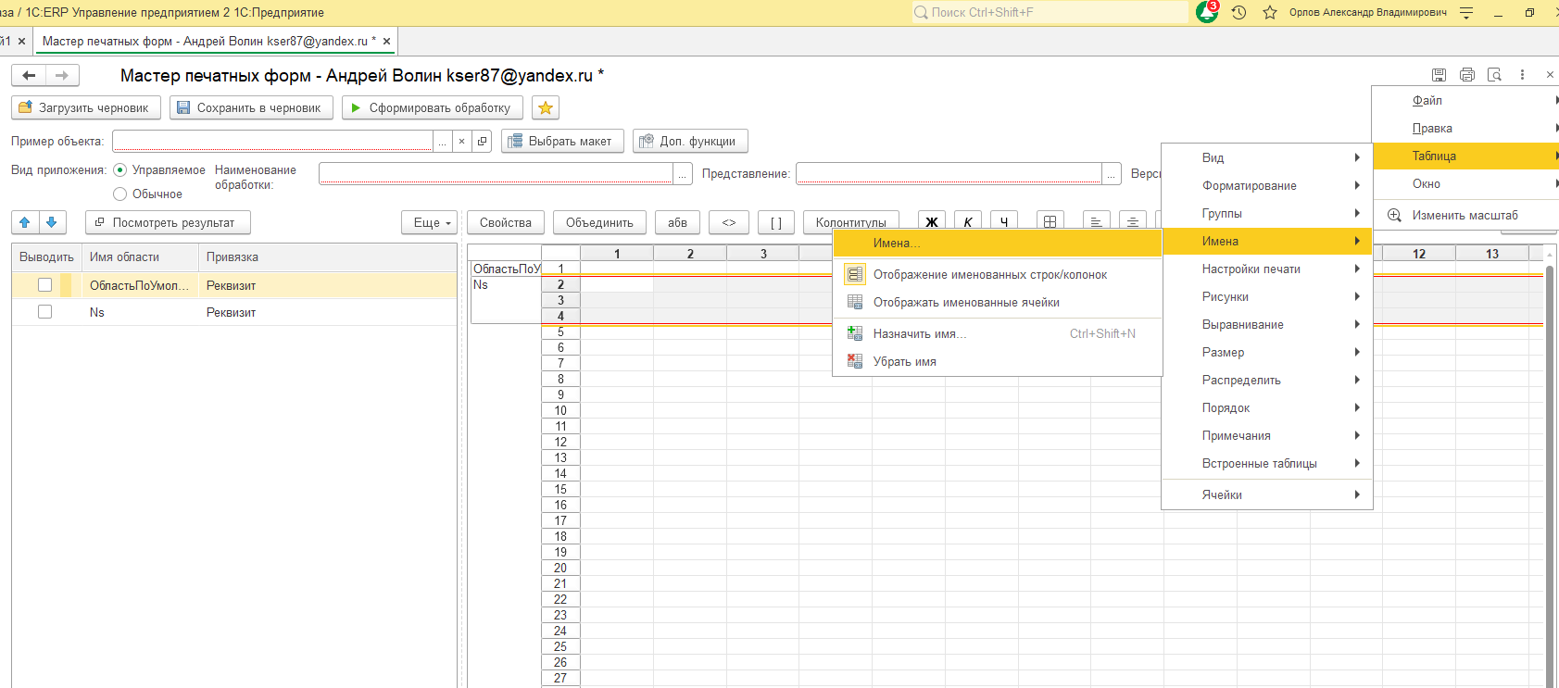Viewport: 1559px width, 688px height.
Task: Check Выводить for Ns row
Action: click(x=44, y=312)
